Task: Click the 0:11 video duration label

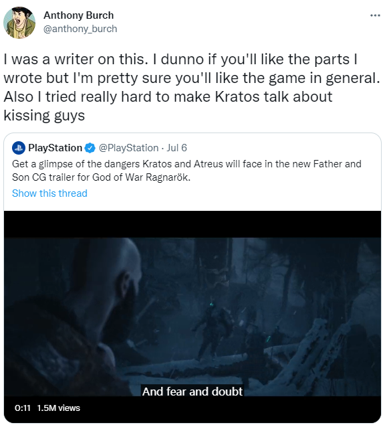Action: 23,408
